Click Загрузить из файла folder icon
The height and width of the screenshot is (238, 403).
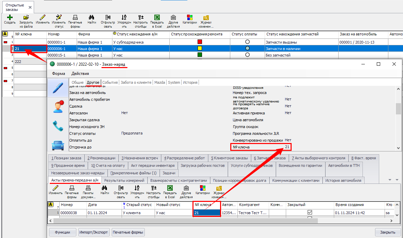(x=26, y=17)
